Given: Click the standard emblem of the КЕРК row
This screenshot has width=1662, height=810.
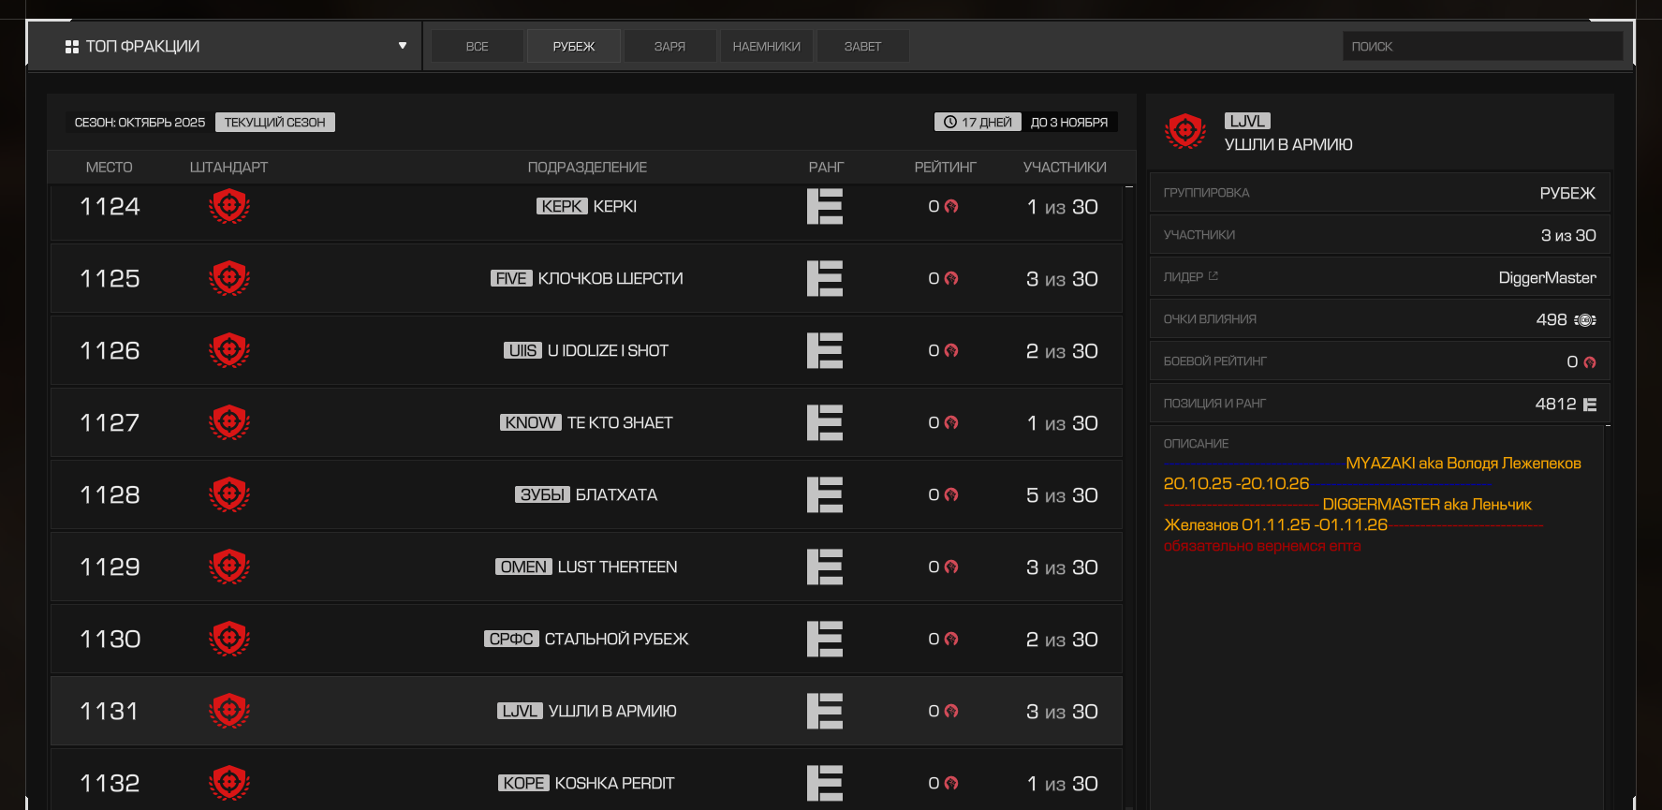Looking at the screenshot, I should coord(229,206).
